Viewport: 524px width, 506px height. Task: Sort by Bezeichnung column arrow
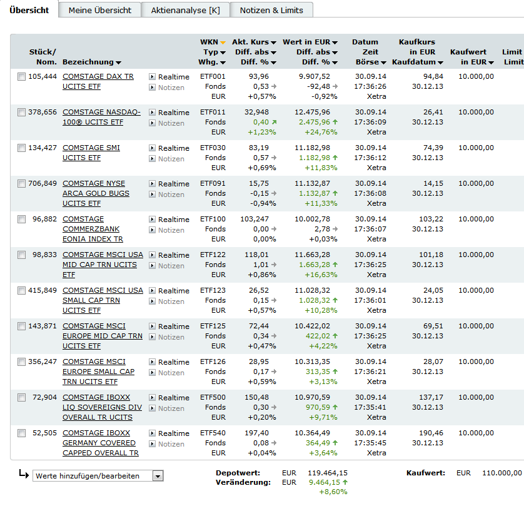point(118,63)
